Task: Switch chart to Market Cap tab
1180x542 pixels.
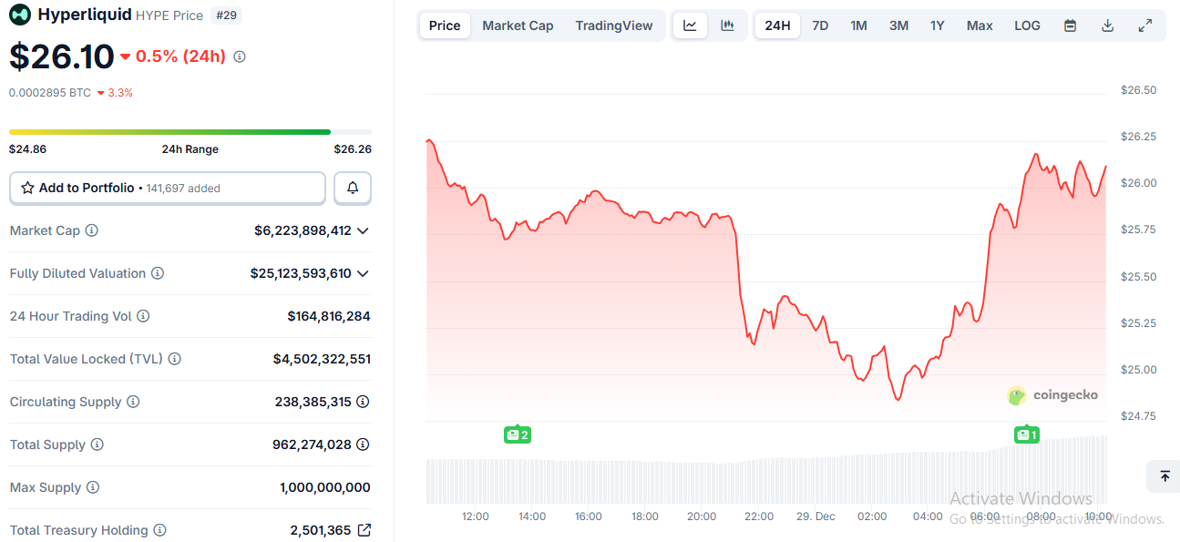Action: pos(518,25)
